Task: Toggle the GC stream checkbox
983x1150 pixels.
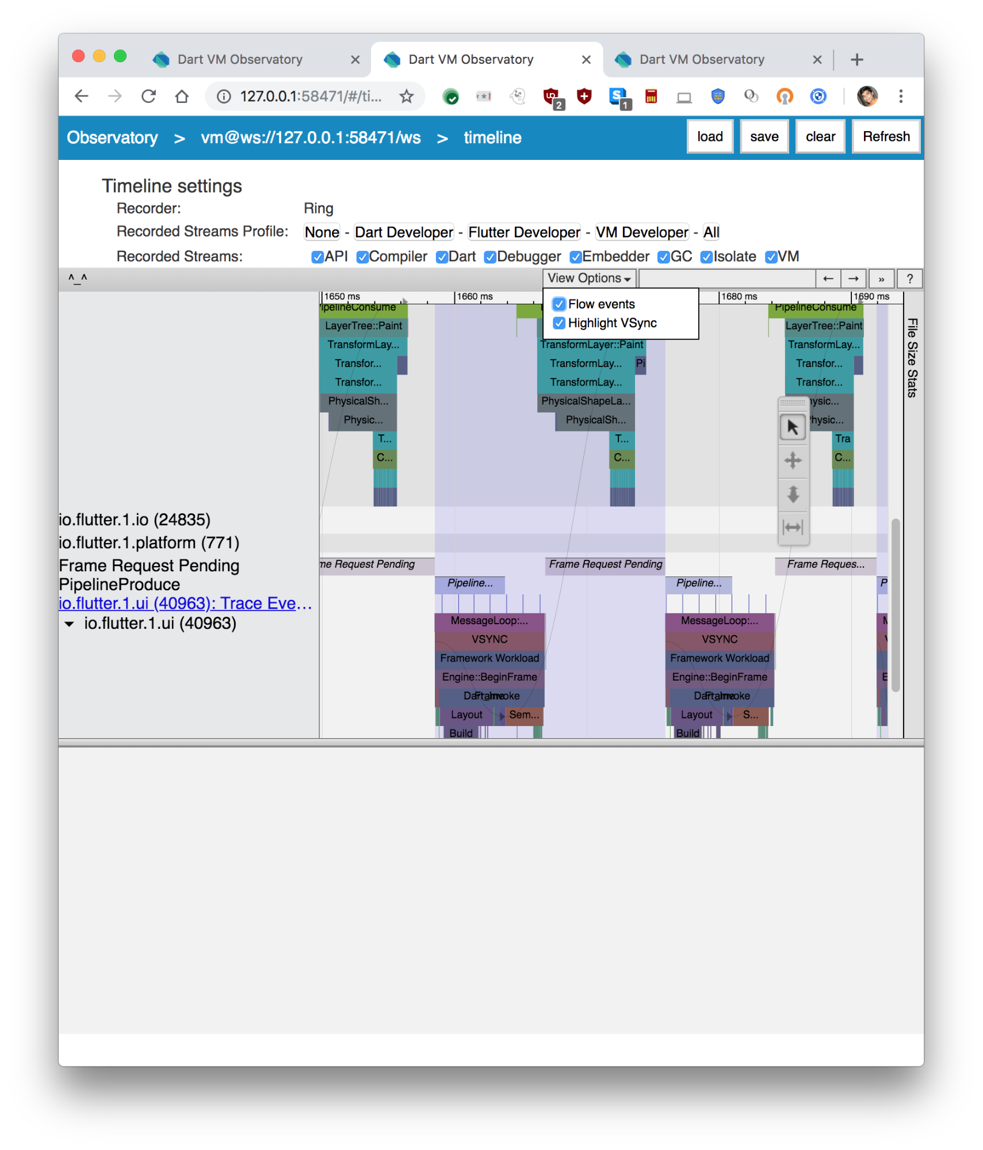Action: [663, 257]
